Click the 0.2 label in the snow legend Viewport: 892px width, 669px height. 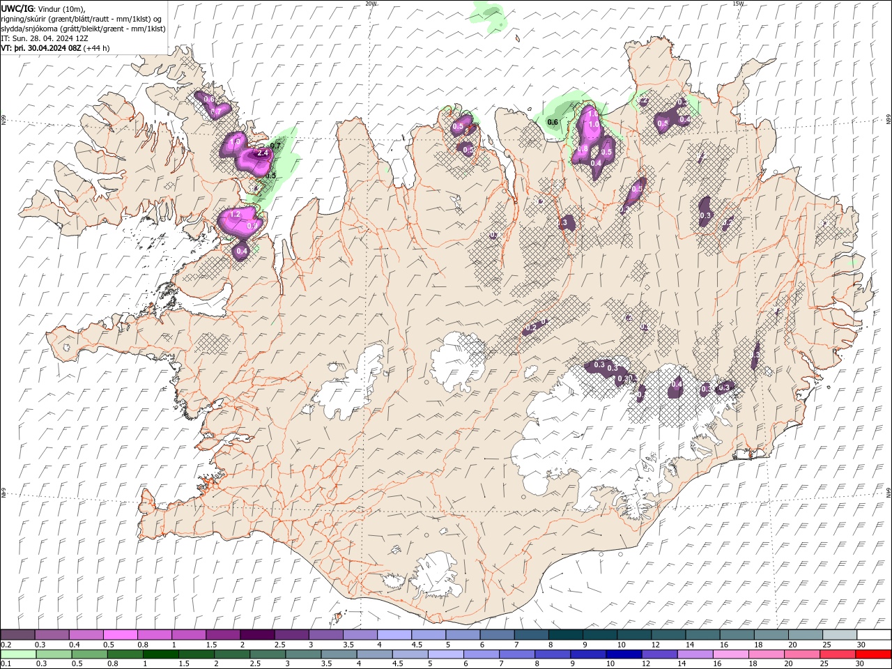(6, 645)
